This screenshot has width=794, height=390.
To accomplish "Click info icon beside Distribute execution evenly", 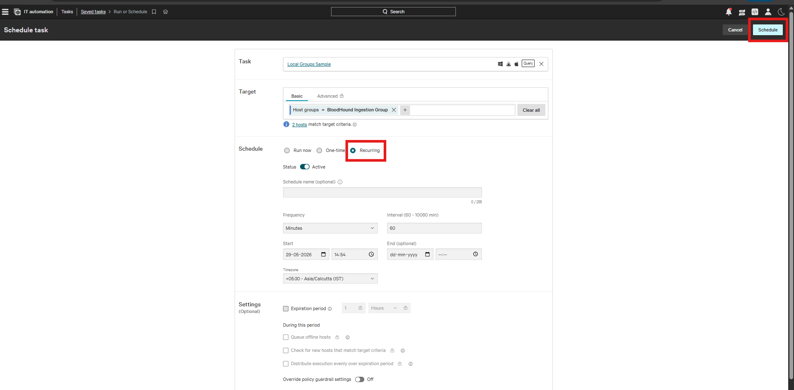I will point(410,364).
